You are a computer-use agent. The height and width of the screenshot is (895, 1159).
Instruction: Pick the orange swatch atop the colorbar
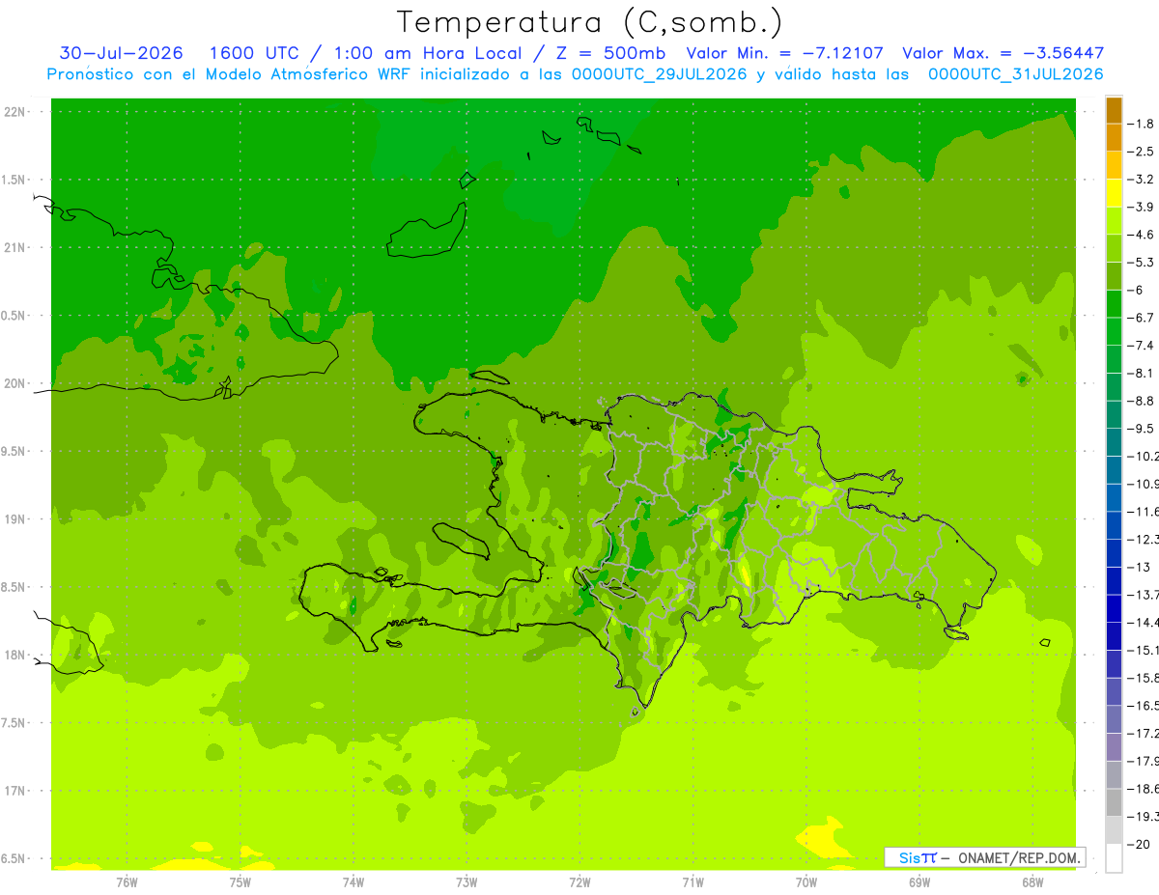1115,110
